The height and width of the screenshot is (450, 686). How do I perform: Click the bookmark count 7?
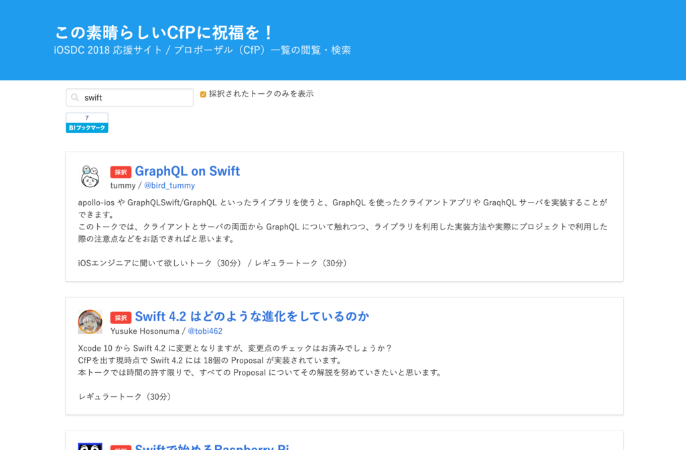(x=87, y=118)
